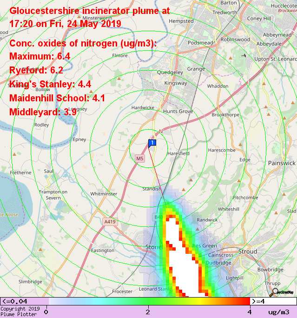Click the small airplane icon near Robinswood
297x318 pixels.
[244, 55]
